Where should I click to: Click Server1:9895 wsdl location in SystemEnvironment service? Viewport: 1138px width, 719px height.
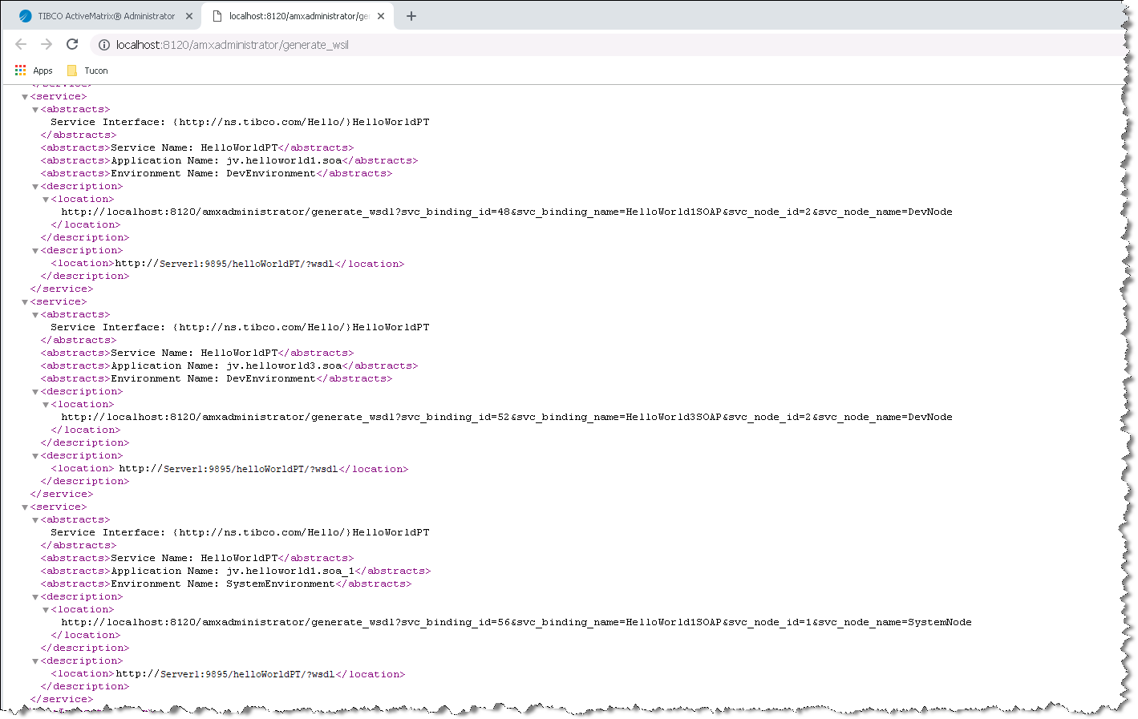pos(225,674)
